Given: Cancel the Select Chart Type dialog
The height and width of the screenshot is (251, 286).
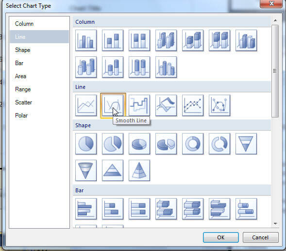Looking at the screenshot, I should click(x=260, y=237).
